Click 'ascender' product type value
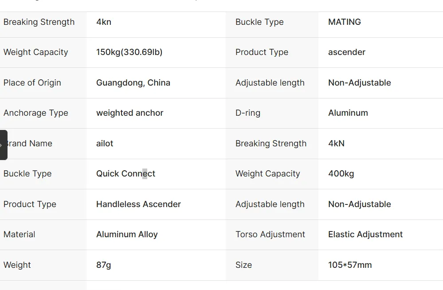The image size is (443, 290). [347, 52]
